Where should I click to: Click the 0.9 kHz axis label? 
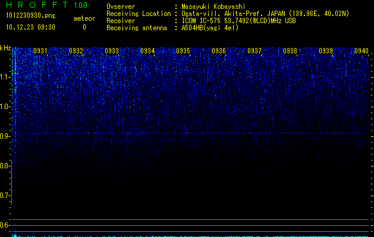pyautogui.click(x=5, y=136)
